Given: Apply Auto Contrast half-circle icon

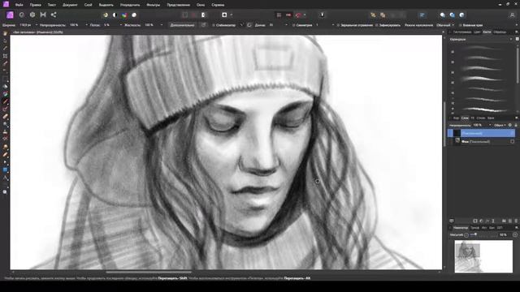Looking at the screenshot, I should coord(115,15).
